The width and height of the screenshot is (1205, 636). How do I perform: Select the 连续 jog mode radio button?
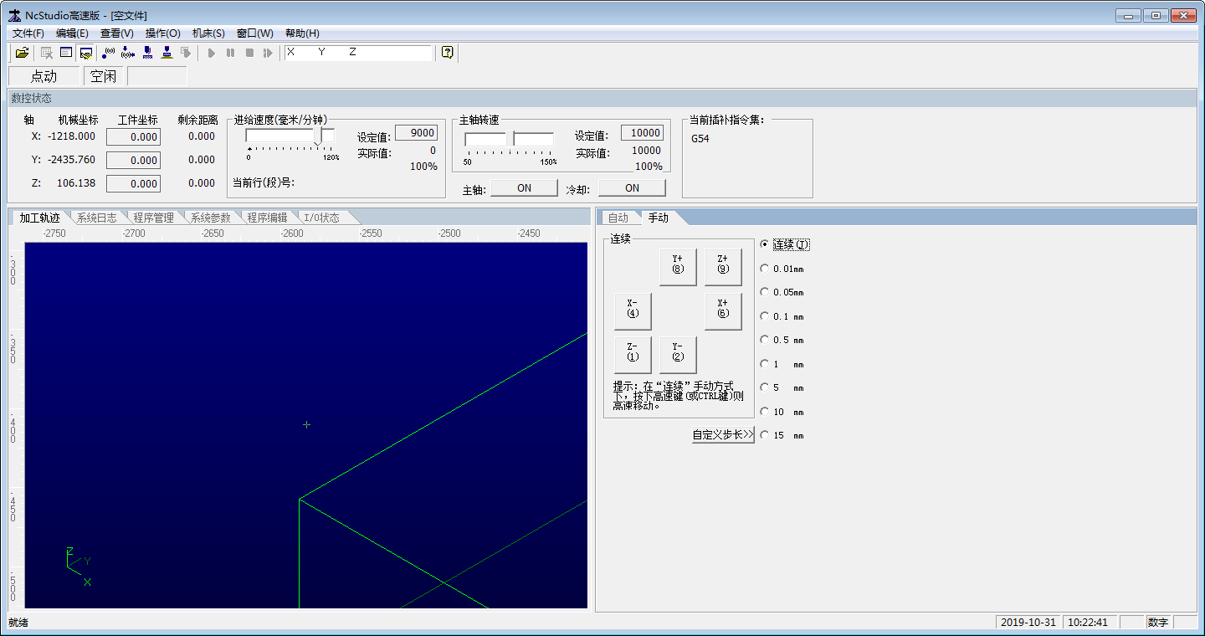click(x=764, y=244)
